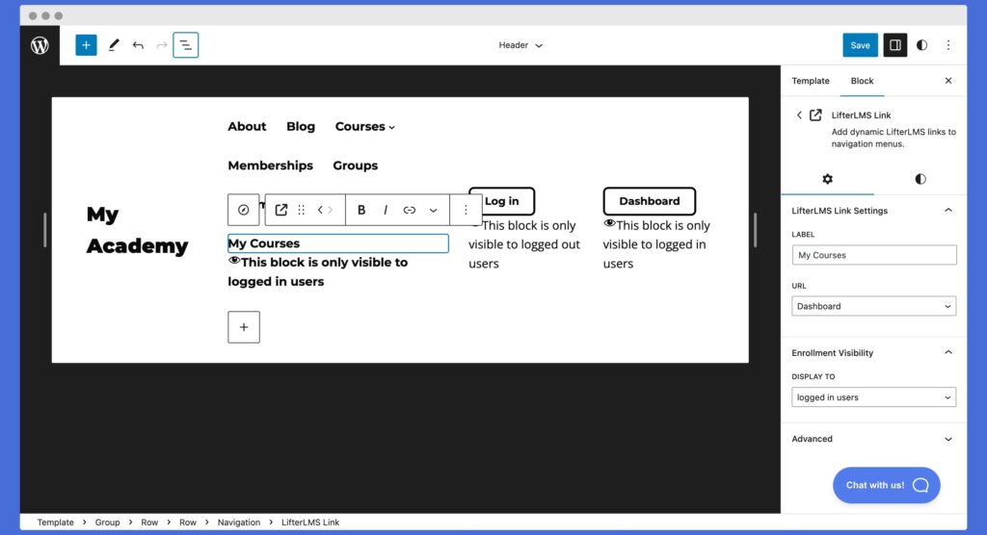
Task: Toggle the List View button
Action: click(186, 45)
